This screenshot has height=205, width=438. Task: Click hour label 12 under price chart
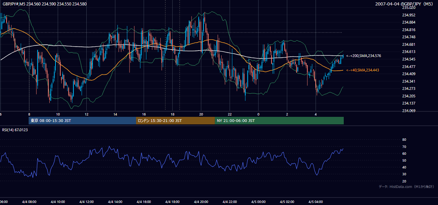tap(87, 114)
